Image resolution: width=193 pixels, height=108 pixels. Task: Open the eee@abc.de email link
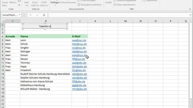coord(80,78)
